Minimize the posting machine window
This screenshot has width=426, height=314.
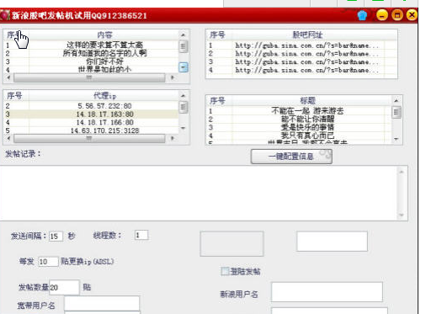tap(382, 15)
